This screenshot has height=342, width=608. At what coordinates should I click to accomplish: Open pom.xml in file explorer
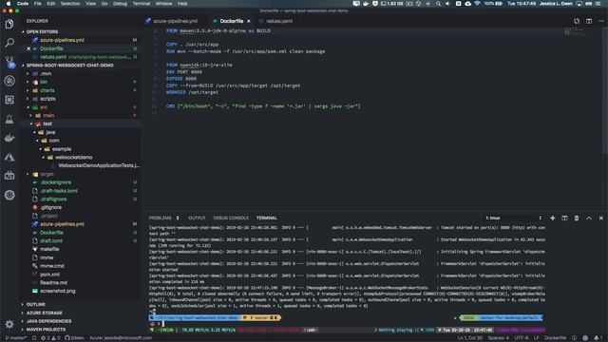click(50, 275)
